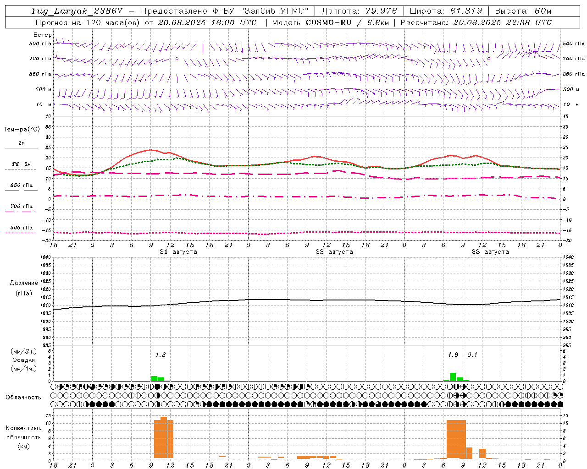Click the tallest green precipitation bar on 23 августа
587x469 pixels.
[x=453, y=377]
